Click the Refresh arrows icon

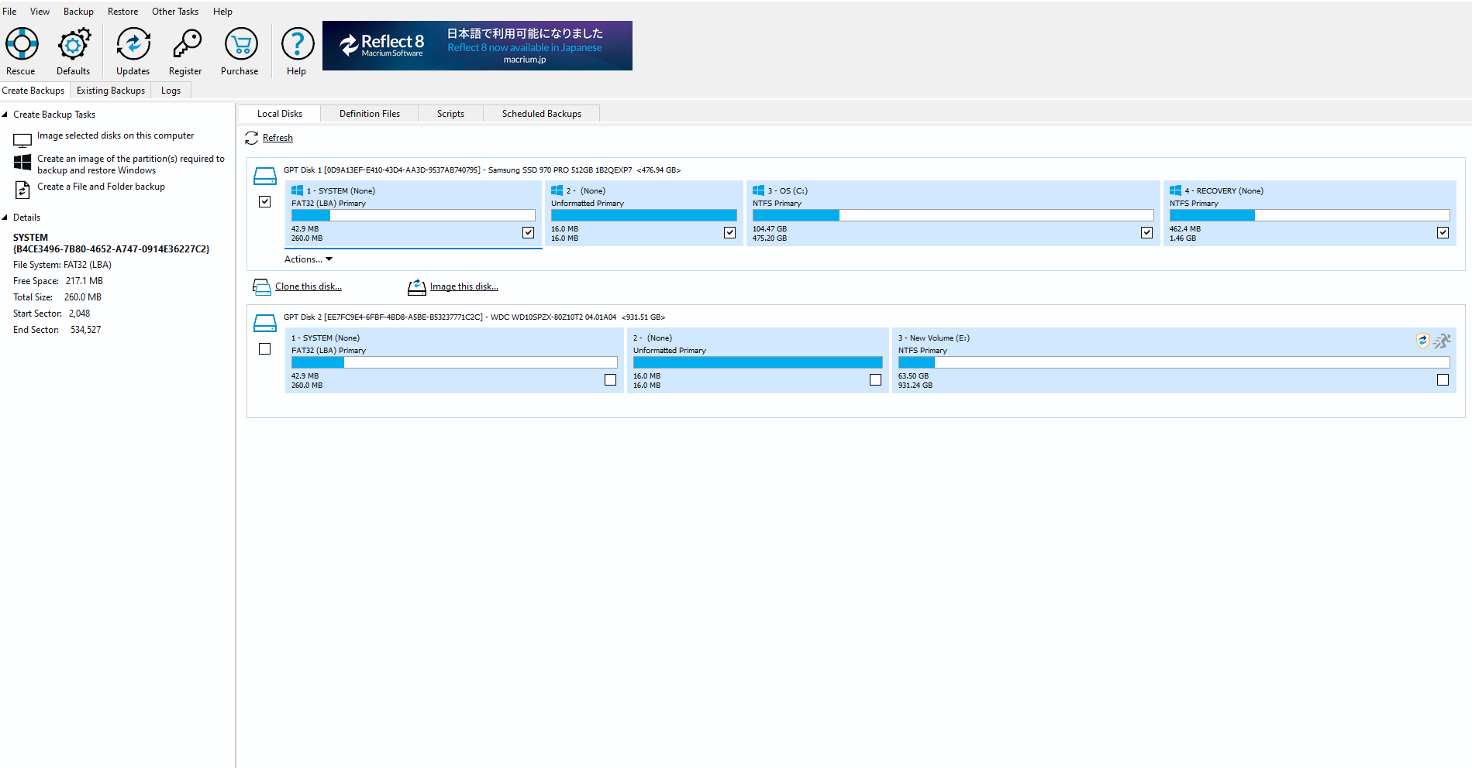click(x=252, y=138)
